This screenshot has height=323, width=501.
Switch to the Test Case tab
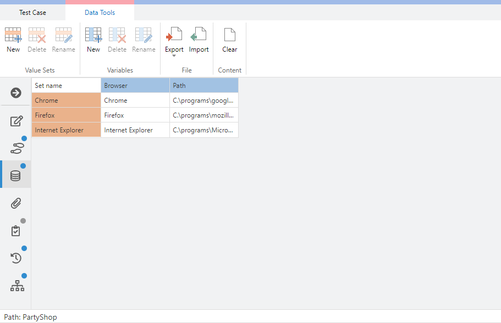pos(32,13)
